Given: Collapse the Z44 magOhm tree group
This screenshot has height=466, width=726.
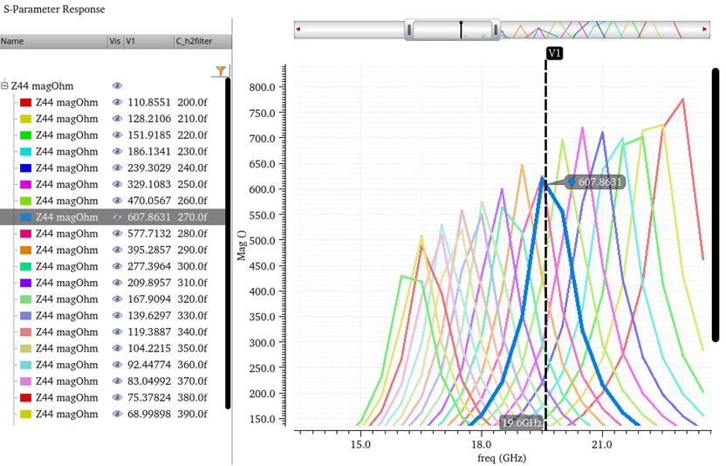Looking at the screenshot, I should [x=5, y=86].
